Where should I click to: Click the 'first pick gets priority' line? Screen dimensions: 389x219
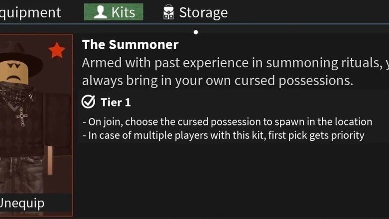(x=223, y=135)
